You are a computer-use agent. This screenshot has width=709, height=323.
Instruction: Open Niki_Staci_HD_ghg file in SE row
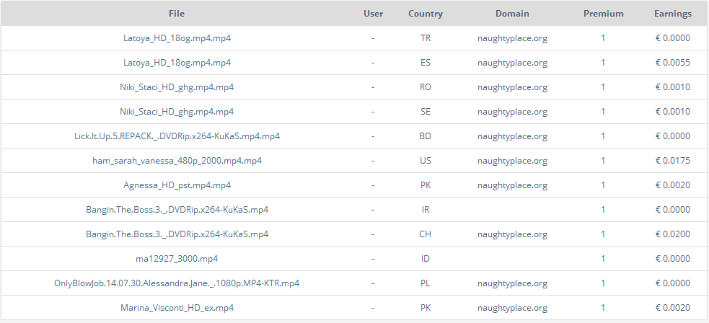point(177,112)
